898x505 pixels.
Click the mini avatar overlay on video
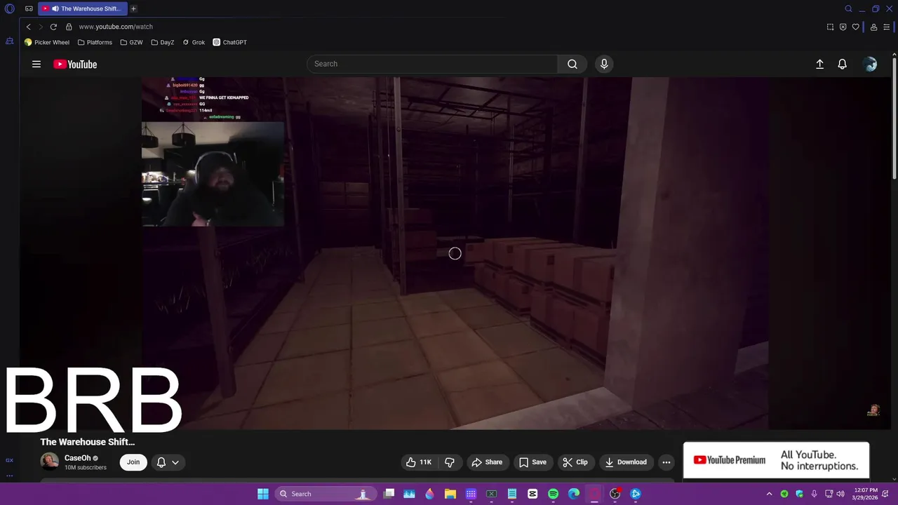[x=873, y=410]
